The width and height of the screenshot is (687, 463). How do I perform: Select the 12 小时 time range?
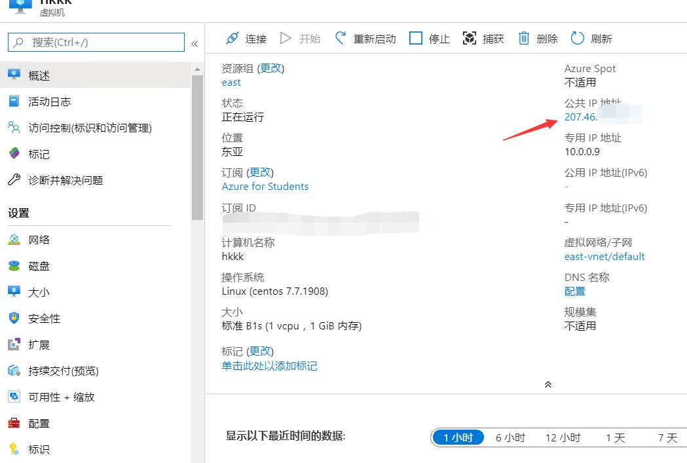(x=563, y=437)
